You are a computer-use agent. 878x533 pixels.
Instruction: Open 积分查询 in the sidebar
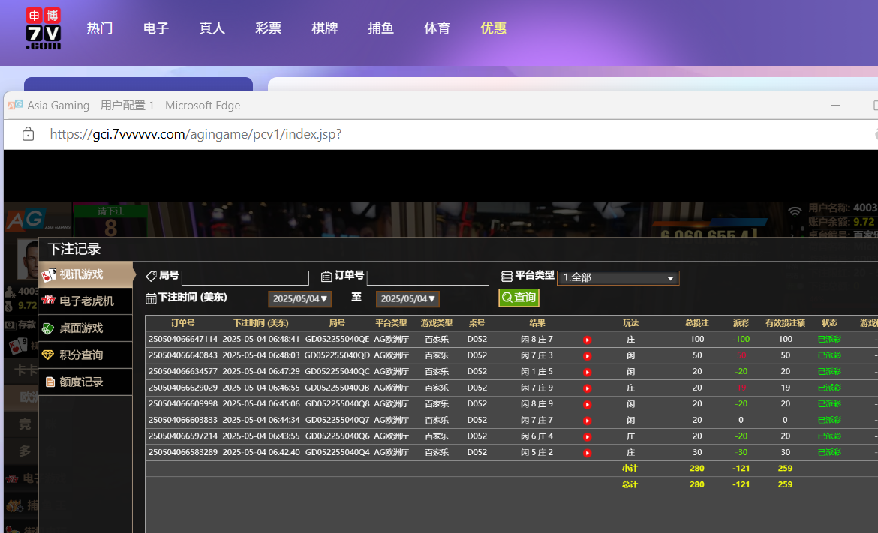point(85,355)
